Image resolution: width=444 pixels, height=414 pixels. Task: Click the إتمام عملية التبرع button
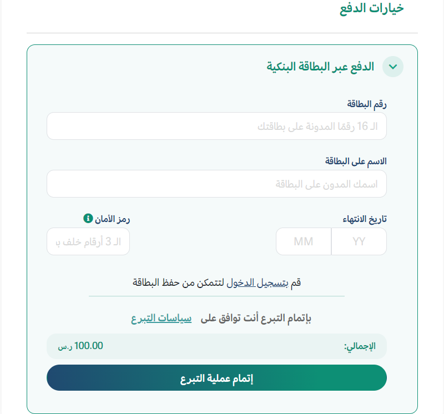[x=216, y=378]
